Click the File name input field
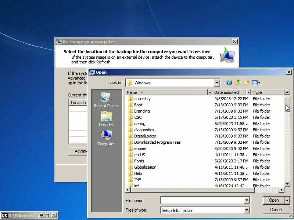The image size is (294, 220). 202,200
